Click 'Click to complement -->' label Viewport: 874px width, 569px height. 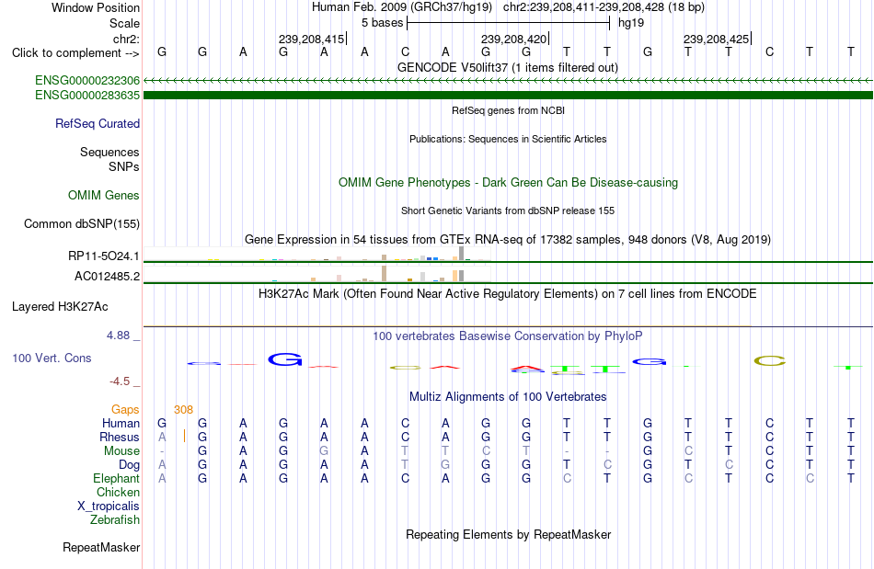tap(75, 53)
